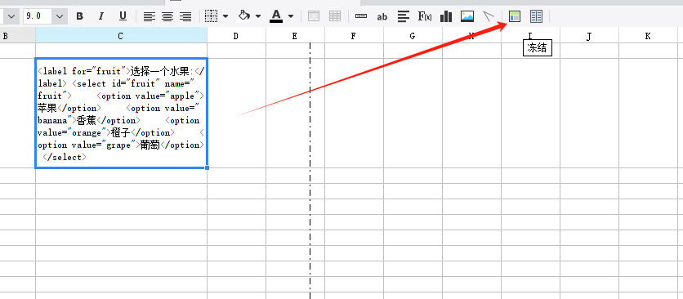Open the border style dropdown arrow

[x=225, y=16]
